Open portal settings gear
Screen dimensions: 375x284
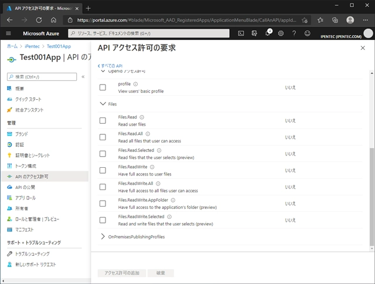pyautogui.click(x=281, y=33)
